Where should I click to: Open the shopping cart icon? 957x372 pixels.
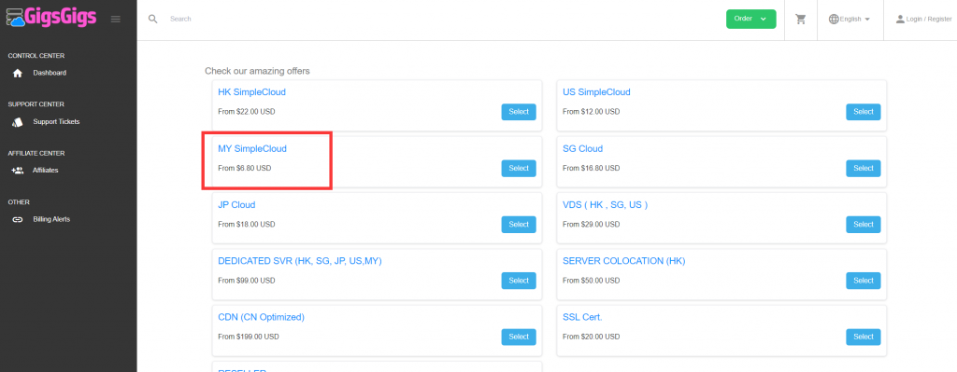pyautogui.click(x=801, y=19)
